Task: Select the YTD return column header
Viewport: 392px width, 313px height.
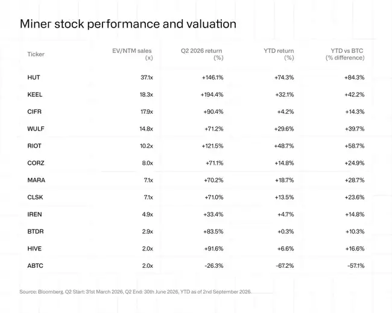Action: (279, 54)
